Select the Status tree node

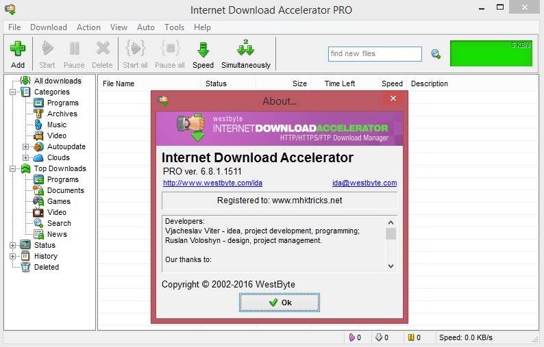tap(45, 245)
